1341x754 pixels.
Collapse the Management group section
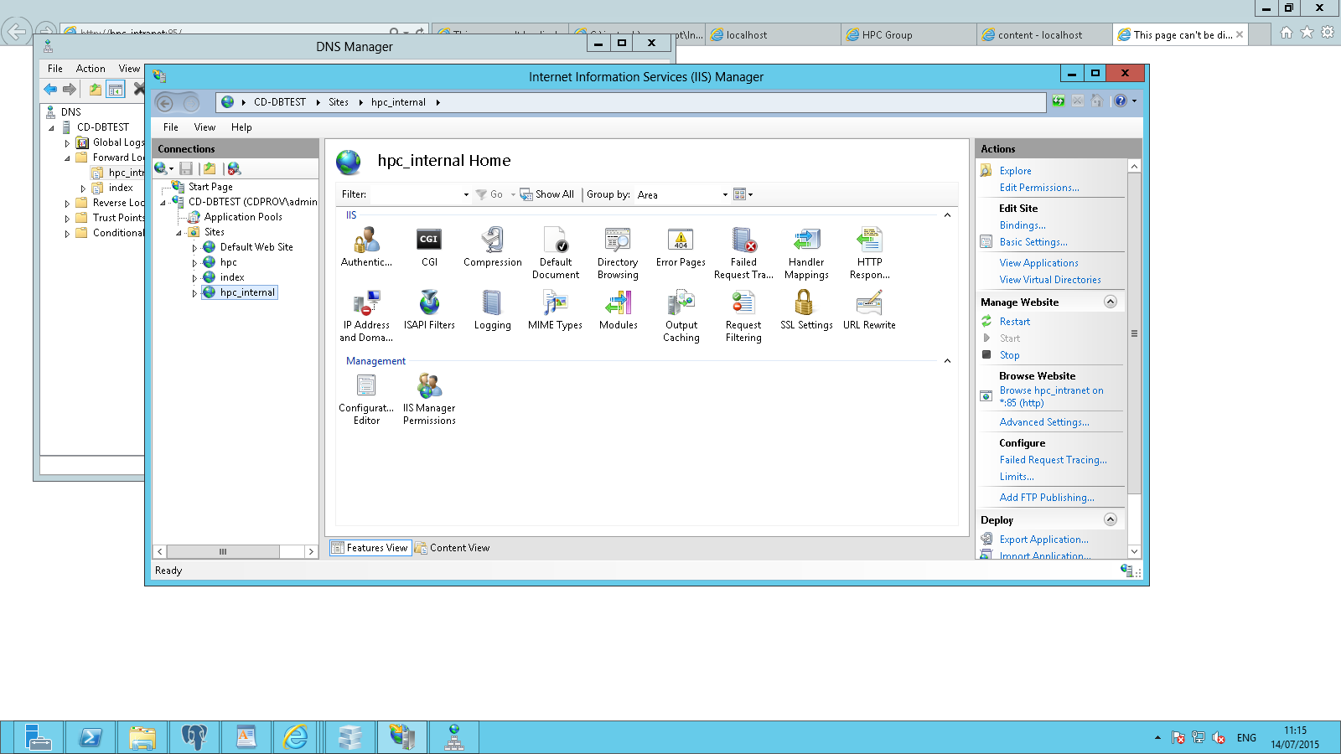click(947, 361)
